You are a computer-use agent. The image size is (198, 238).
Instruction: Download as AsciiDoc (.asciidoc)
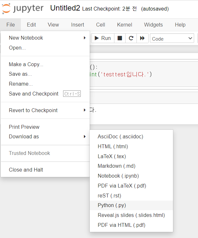pos(131,136)
